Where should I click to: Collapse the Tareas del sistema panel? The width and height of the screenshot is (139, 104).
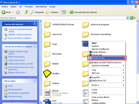(x=35, y=24)
